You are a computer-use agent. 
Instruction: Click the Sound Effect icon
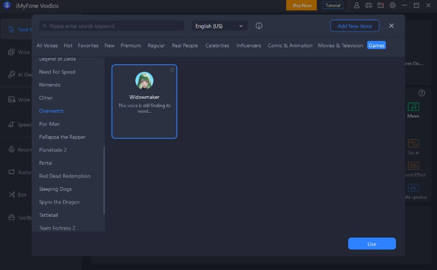[x=414, y=166]
